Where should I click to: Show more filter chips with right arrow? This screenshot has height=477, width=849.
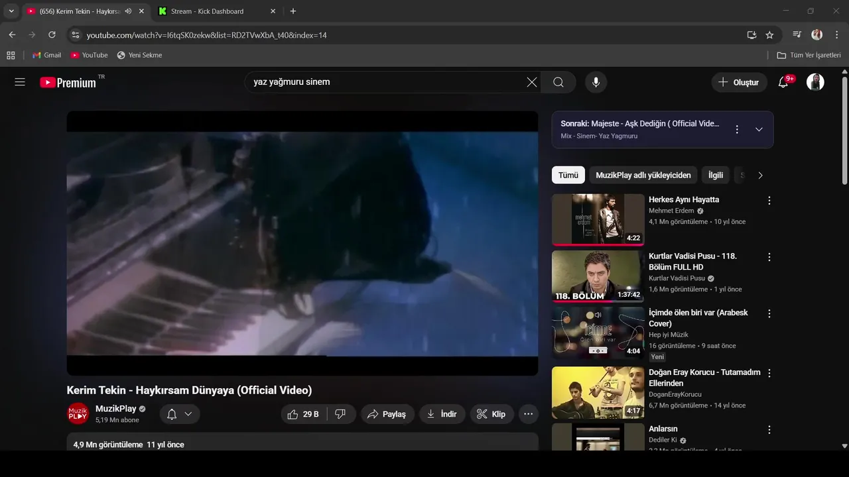pyautogui.click(x=760, y=176)
